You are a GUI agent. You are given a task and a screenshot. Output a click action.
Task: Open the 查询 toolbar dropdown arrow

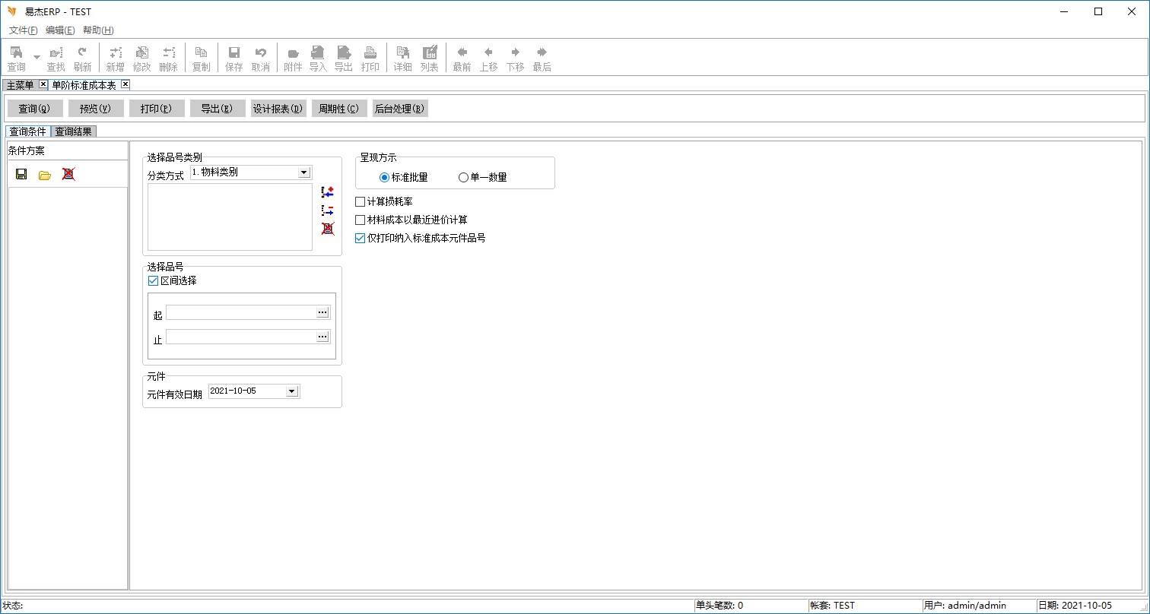pyautogui.click(x=37, y=58)
